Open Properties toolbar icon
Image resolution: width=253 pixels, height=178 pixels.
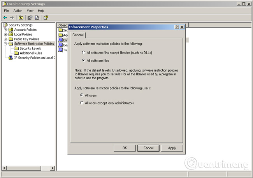point(30,17)
